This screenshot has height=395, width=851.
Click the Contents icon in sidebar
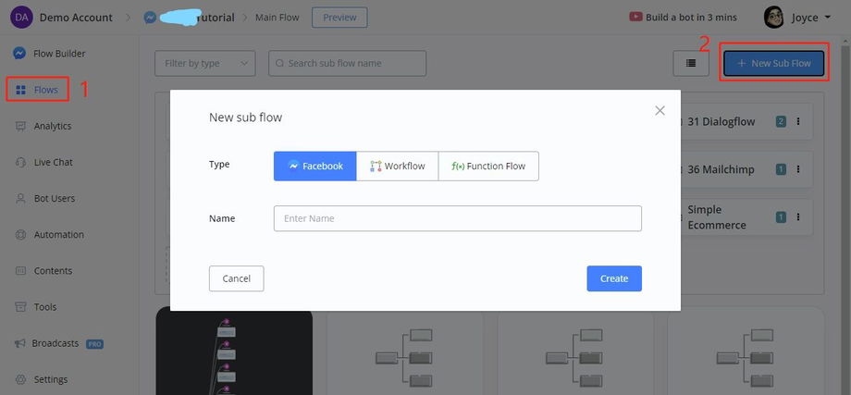(x=20, y=271)
